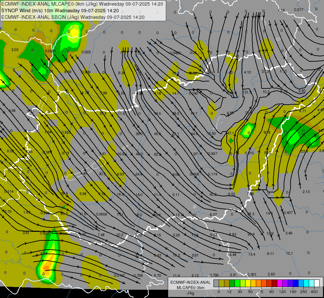
Task: Select the indigo swatch left of 160
Action: coord(291,283)
